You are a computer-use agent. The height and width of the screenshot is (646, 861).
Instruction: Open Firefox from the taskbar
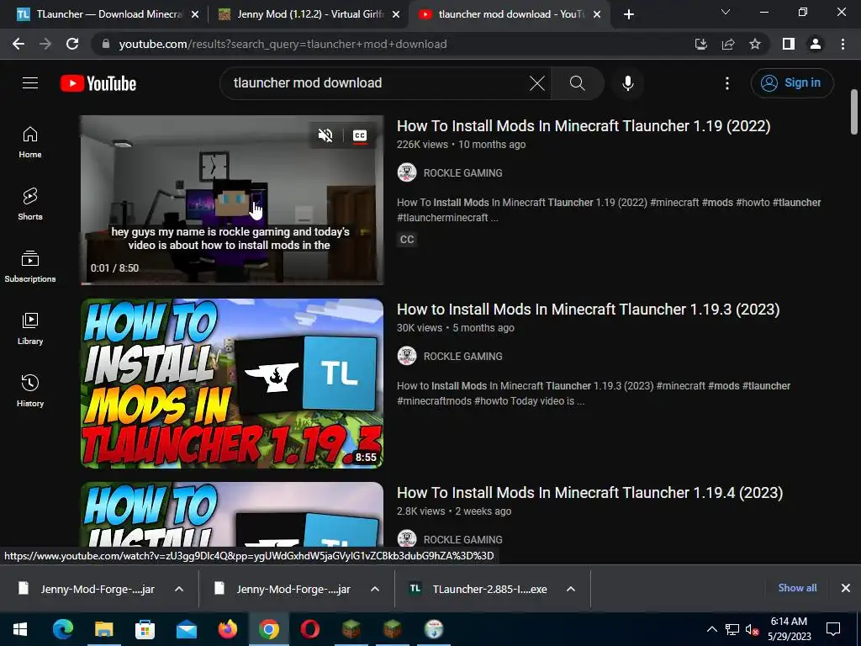(x=227, y=629)
